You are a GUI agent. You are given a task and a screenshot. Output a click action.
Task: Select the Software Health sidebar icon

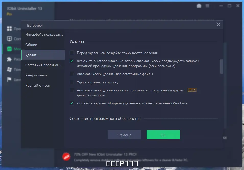pos(9,39)
